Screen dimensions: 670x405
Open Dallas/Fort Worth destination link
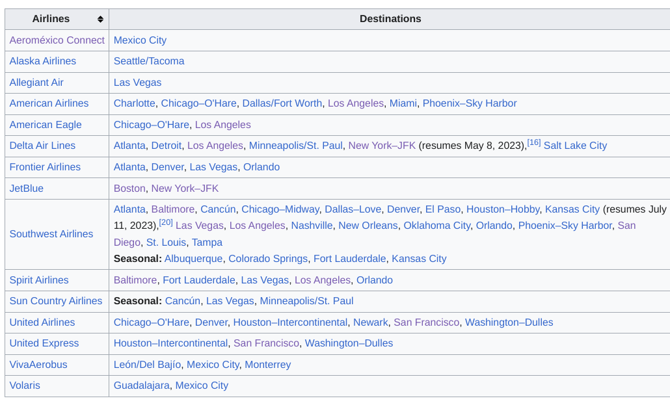coord(282,103)
